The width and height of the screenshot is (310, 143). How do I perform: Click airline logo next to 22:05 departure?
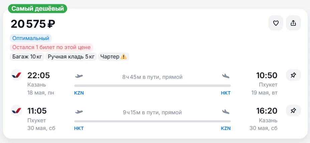coord(16,75)
